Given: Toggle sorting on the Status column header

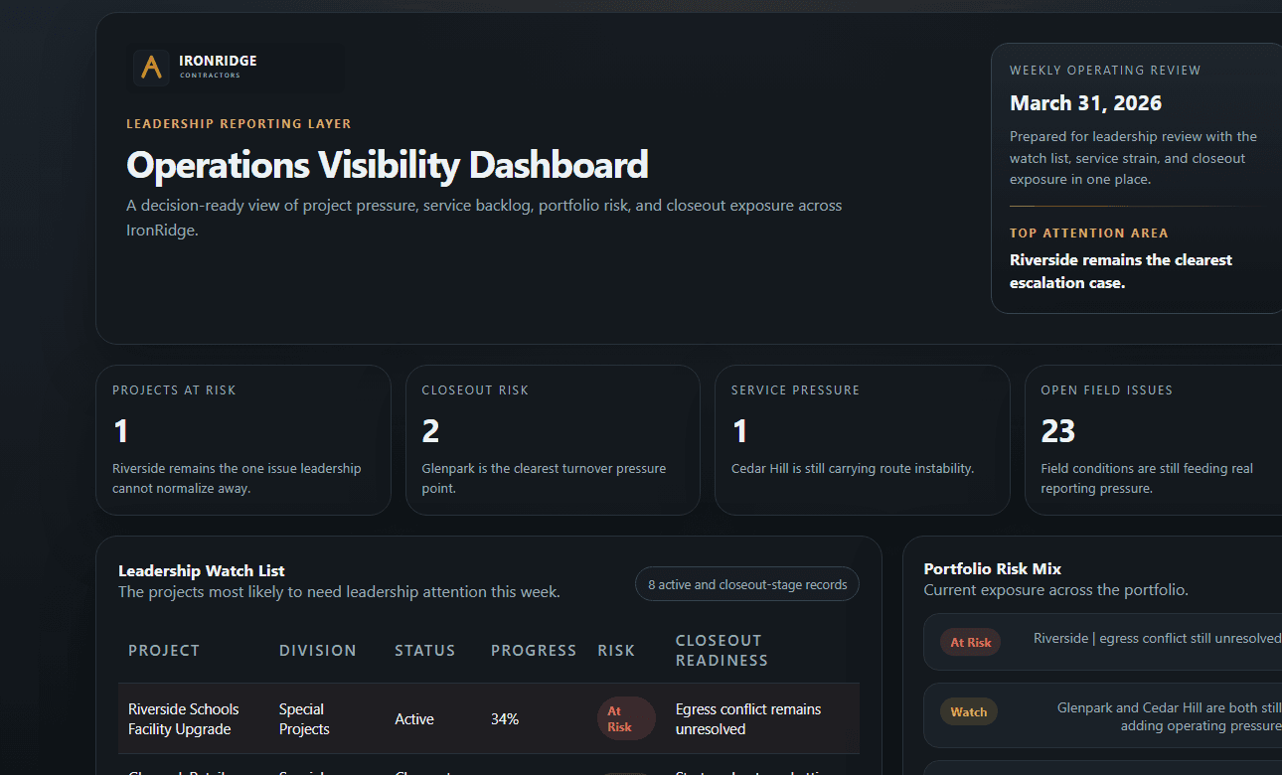Looking at the screenshot, I should click(424, 650).
